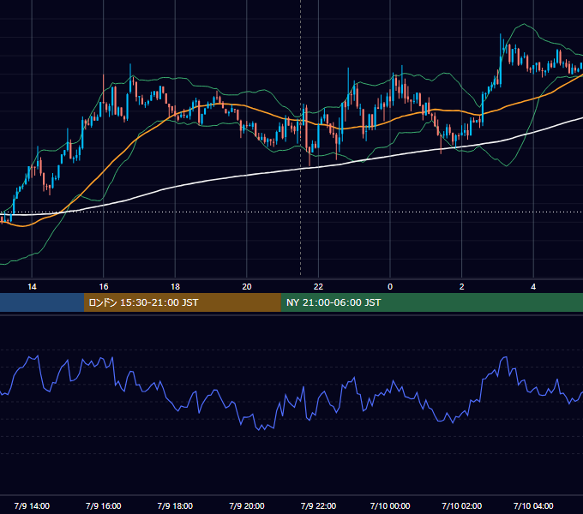Click the 7/9 22:00 time label

(318, 505)
